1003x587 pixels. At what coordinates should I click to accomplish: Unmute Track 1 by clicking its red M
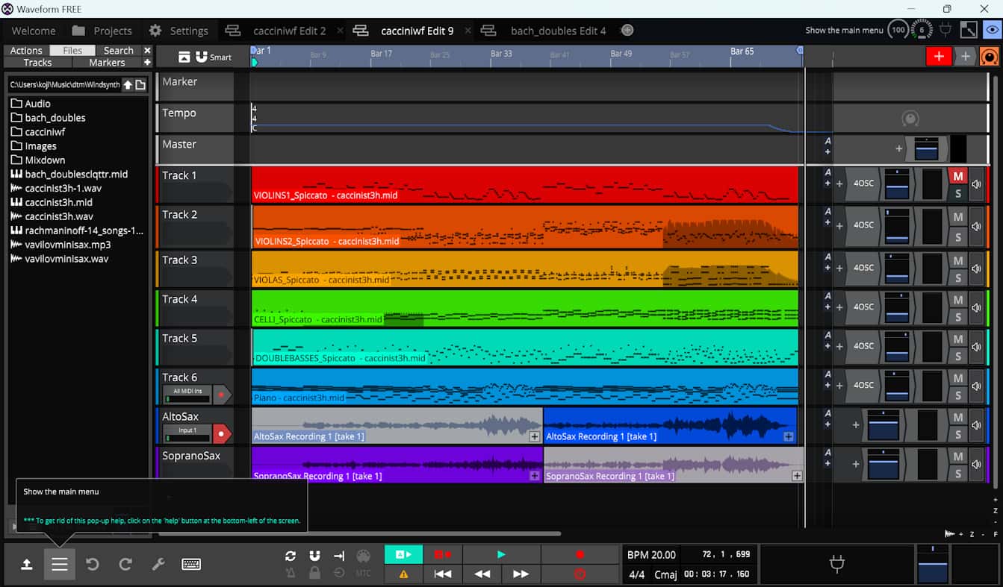tap(958, 176)
